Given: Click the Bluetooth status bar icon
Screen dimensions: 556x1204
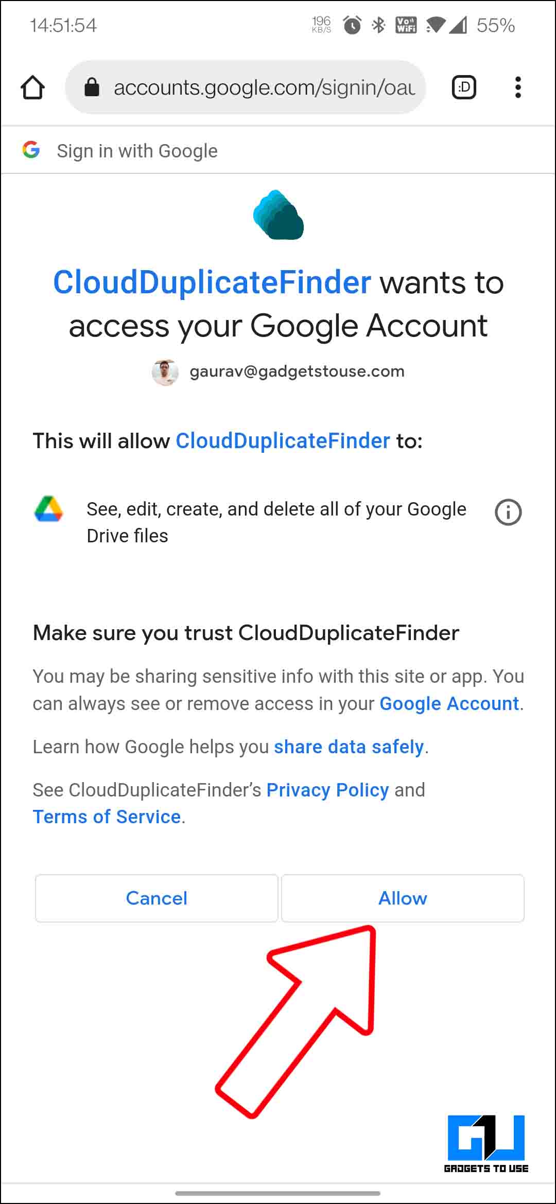Looking at the screenshot, I should click(x=379, y=25).
